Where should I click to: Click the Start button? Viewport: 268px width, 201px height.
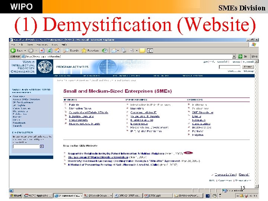coord(16,195)
